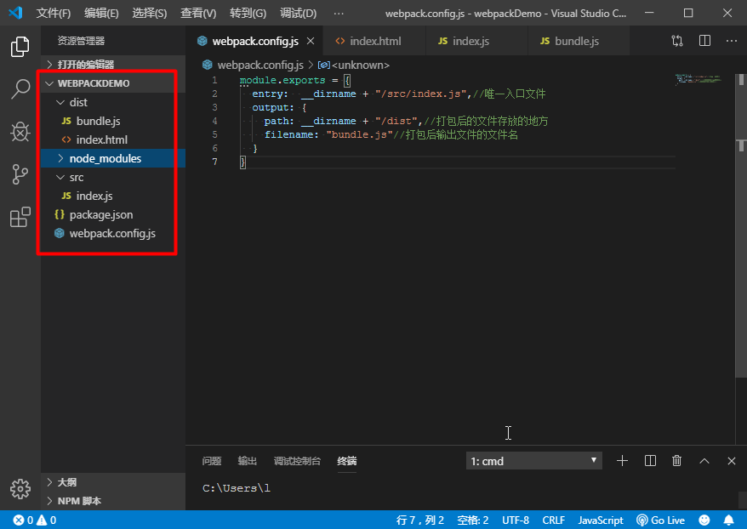This screenshot has height=529, width=747.
Task: Change language mode JavaScript
Action: pos(601,520)
